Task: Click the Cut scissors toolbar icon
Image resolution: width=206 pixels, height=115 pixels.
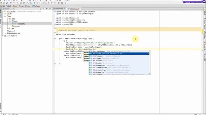Action: 17,3
